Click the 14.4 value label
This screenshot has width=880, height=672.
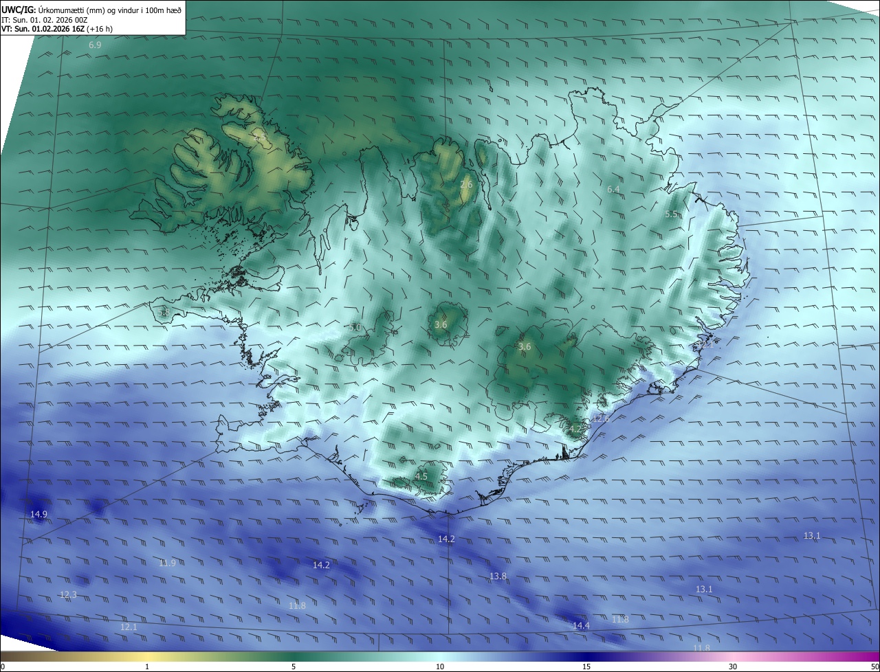click(581, 625)
